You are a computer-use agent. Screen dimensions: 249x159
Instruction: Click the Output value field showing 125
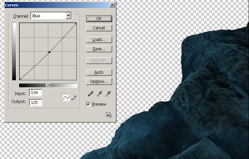(36, 103)
